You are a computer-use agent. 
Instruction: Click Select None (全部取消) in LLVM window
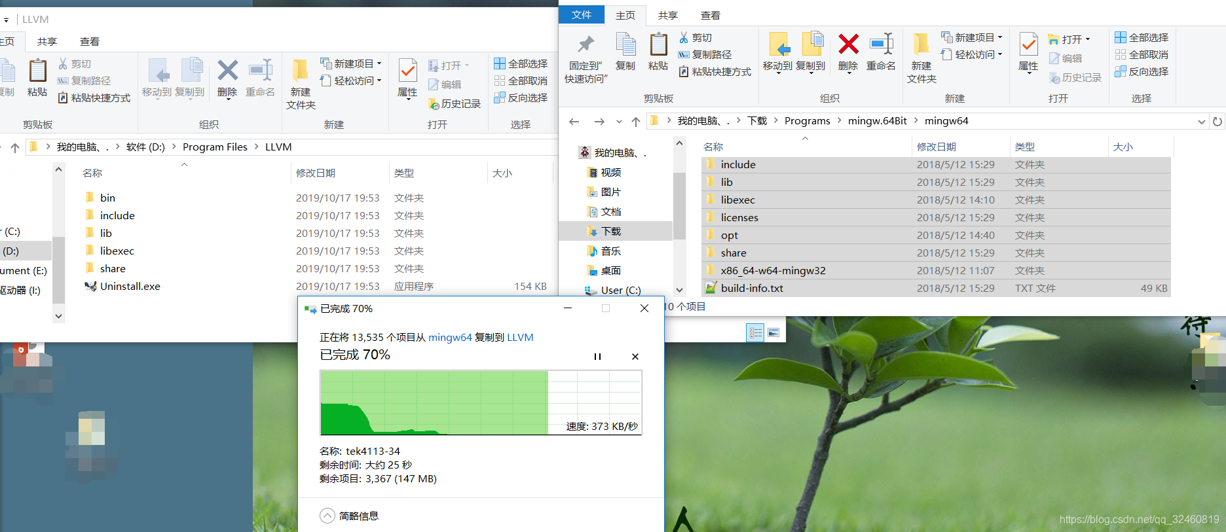[521, 81]
